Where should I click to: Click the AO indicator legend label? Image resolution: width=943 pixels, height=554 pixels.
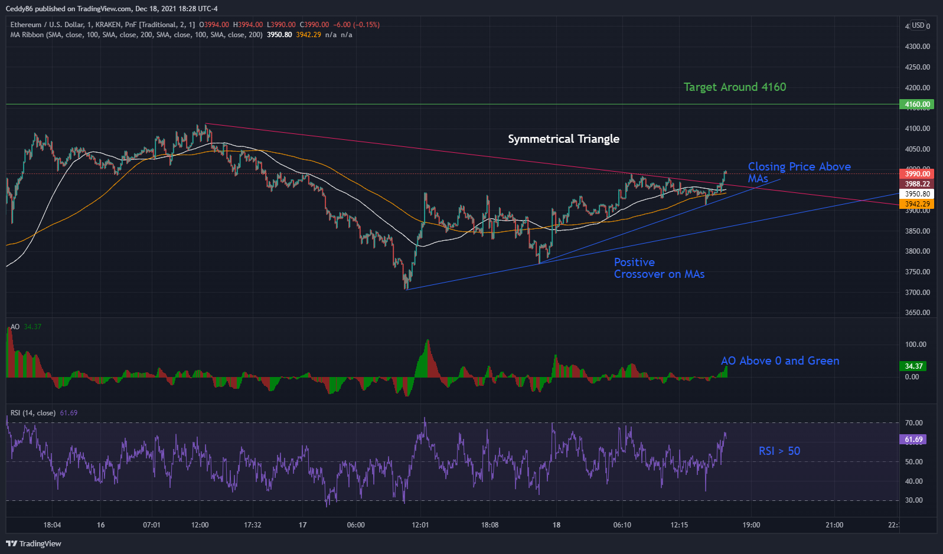click(15, 327)
